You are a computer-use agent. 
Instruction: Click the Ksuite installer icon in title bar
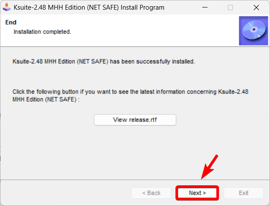pos(7,7)
